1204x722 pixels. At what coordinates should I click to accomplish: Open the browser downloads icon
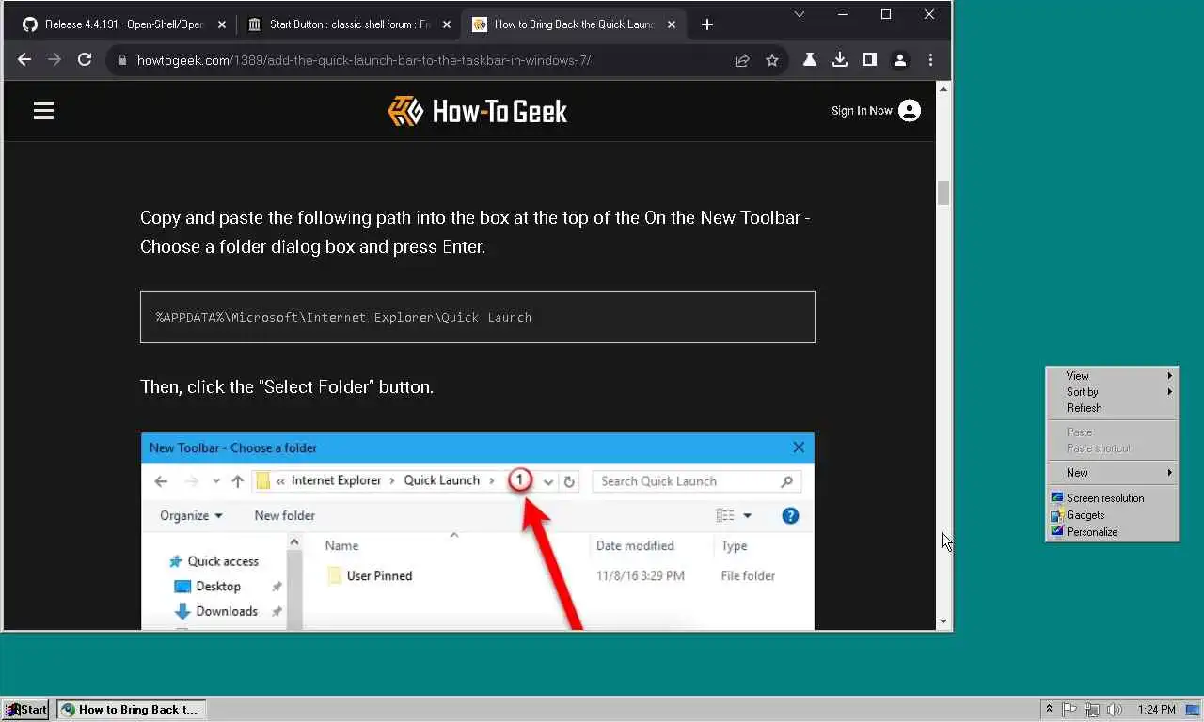tap(840, 60)
